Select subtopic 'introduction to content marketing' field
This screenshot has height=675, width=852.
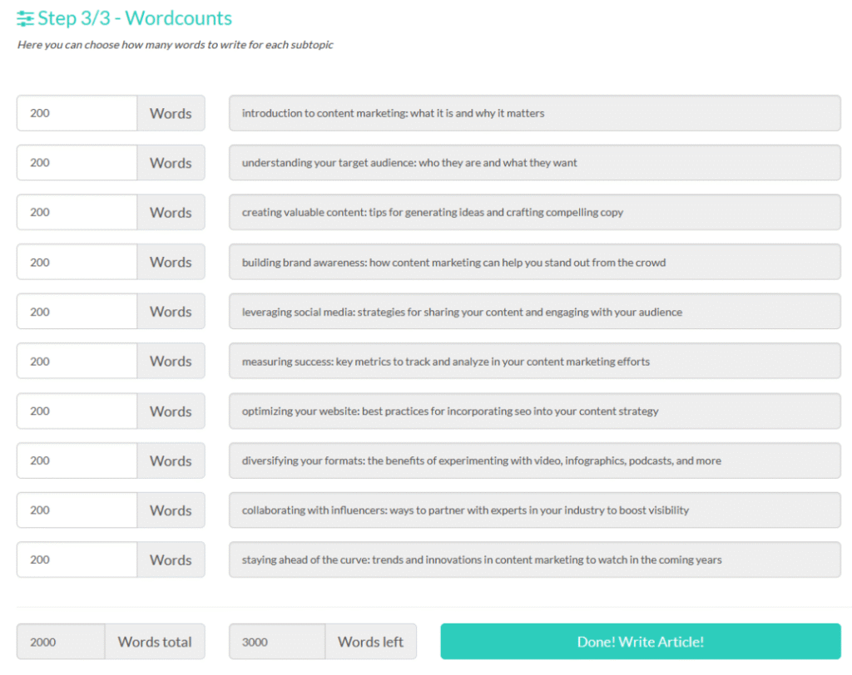535,113
